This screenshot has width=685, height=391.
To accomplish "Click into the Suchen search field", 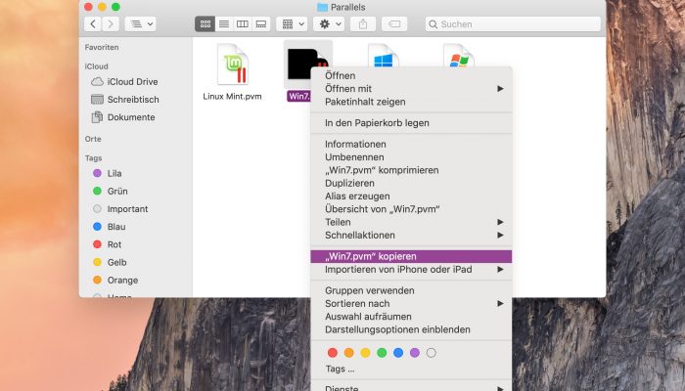I will (513, 24).
